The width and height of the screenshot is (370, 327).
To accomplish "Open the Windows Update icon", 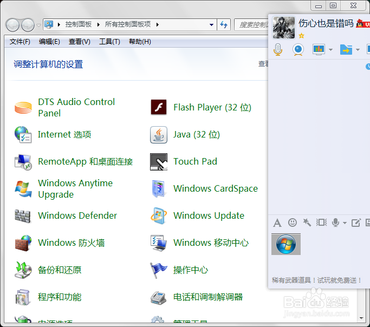I will (159, 216).
